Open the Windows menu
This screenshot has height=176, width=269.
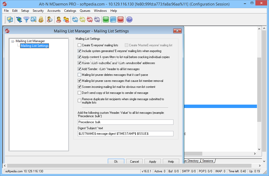point(100,11)
